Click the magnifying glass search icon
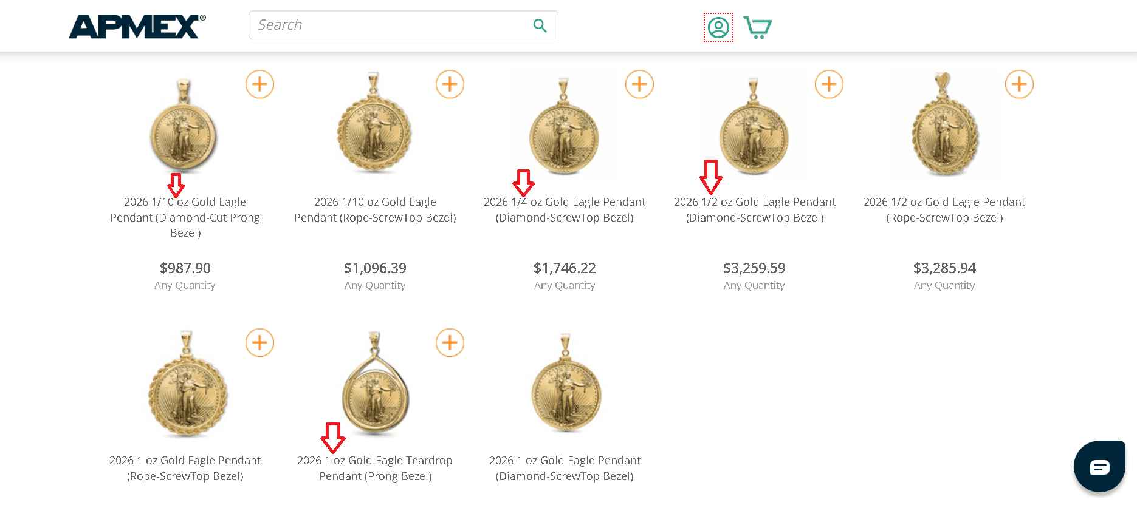The width and height of the screenshot is (1137, 508). pos(540,25)
